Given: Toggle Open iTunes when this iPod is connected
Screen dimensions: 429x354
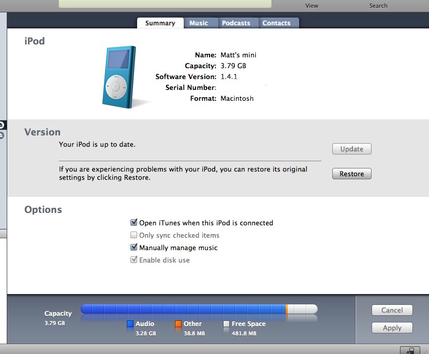Looking at the screenshot, I should 134,222.
